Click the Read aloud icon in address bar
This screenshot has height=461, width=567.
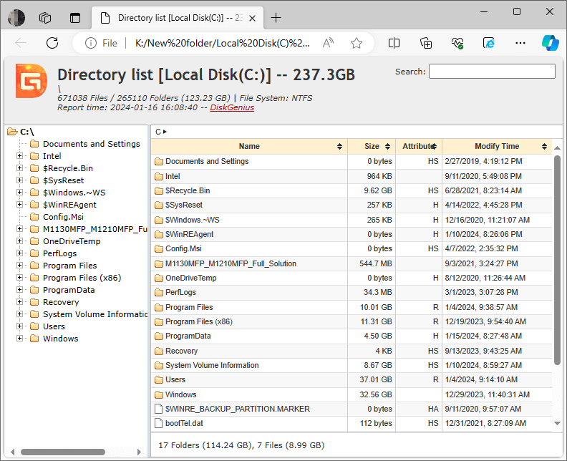(x=328, y=43)
